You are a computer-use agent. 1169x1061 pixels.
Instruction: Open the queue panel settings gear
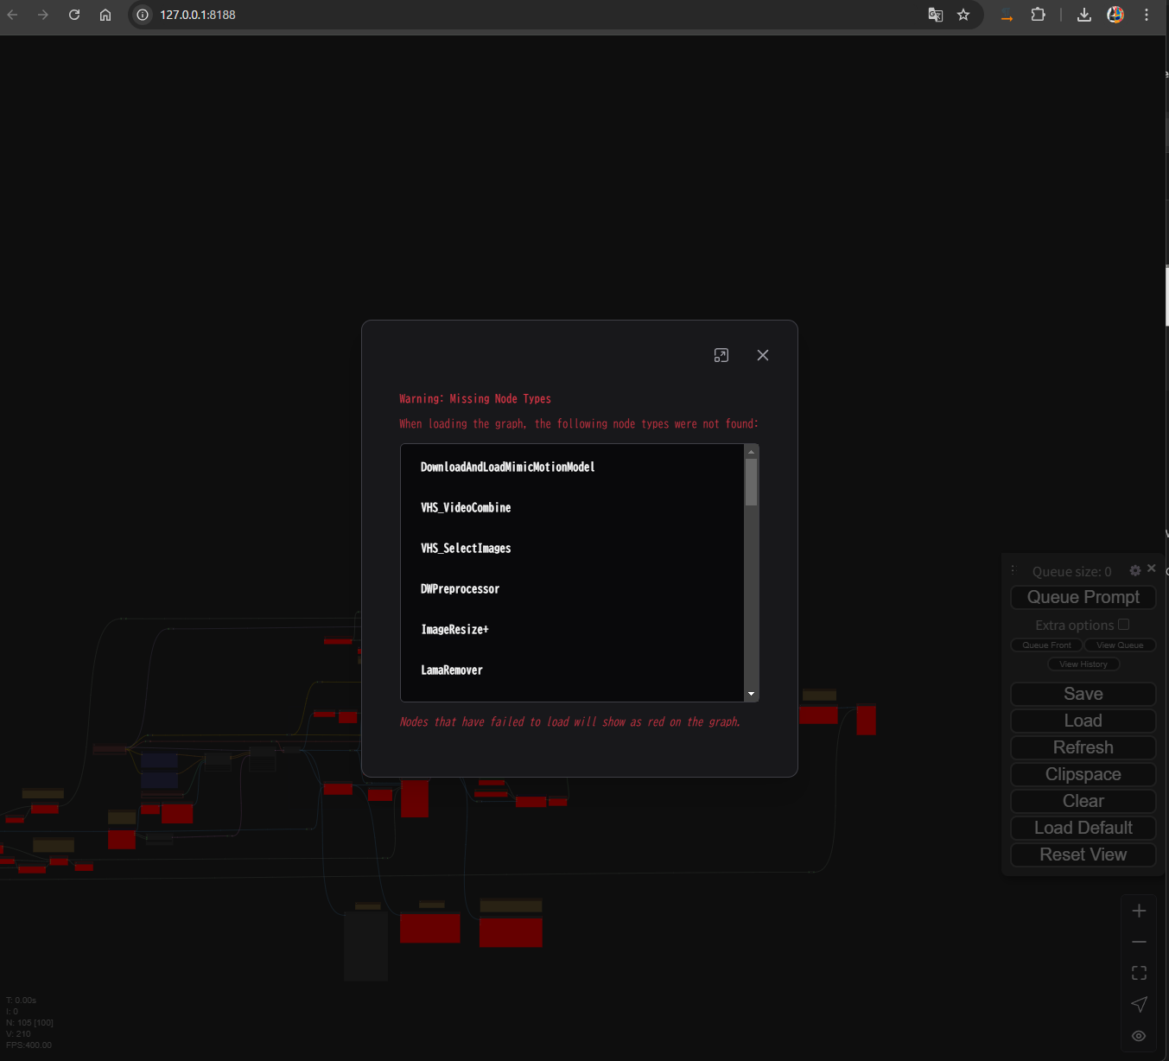1134,570
